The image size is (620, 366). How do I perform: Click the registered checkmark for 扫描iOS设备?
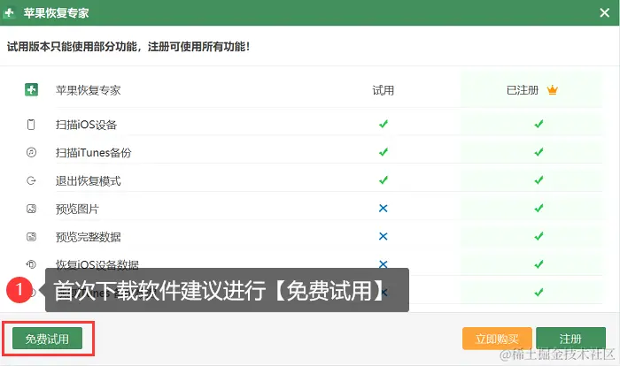[539, 124]
